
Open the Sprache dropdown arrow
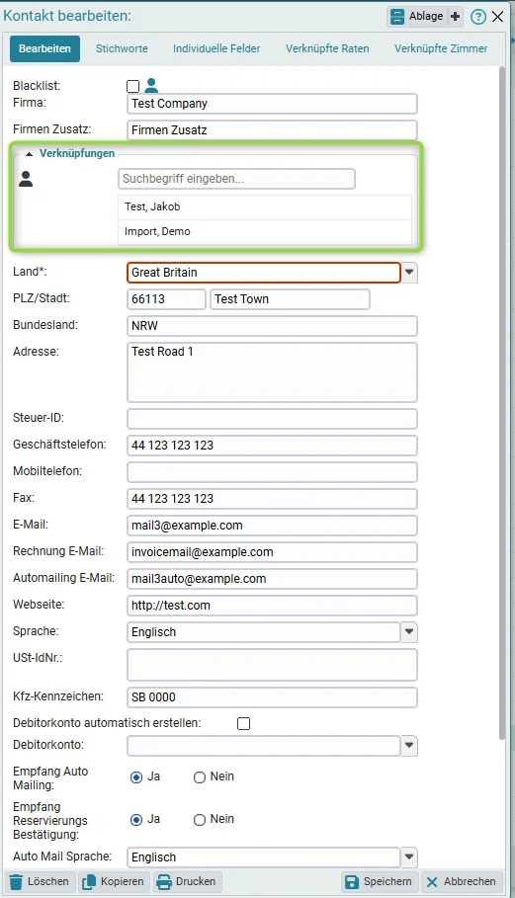[409, 632]
